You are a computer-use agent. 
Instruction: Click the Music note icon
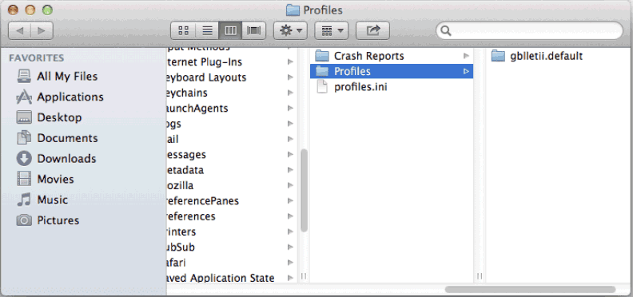click(24, 200)
